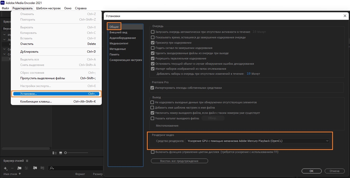Image resolution: width=350 pixels, height=178 pixels.
Task: Select Синхронизация настроек preferences category
Action: click(x=126, y=60)
